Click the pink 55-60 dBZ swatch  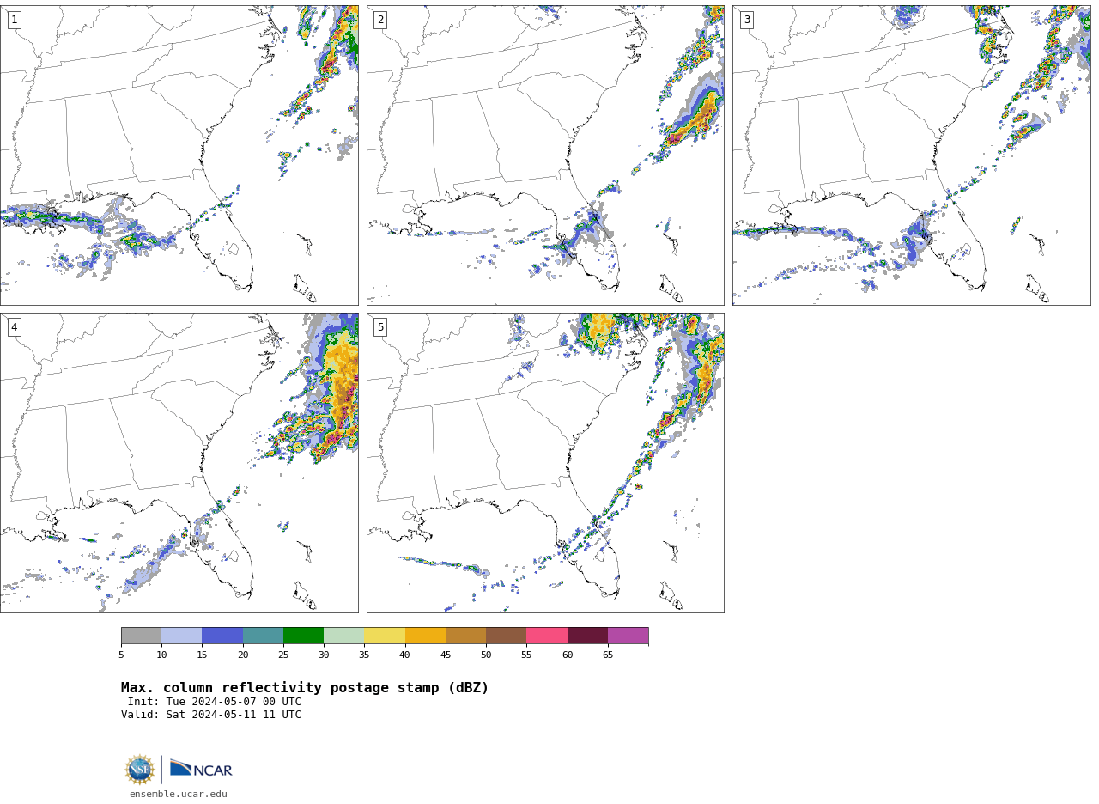(547, 636)
